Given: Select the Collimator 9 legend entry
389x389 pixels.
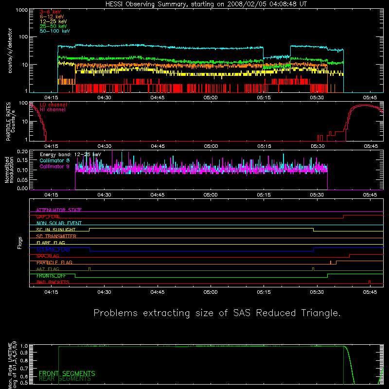Looking at the screenshot, I should pos(54,166).
